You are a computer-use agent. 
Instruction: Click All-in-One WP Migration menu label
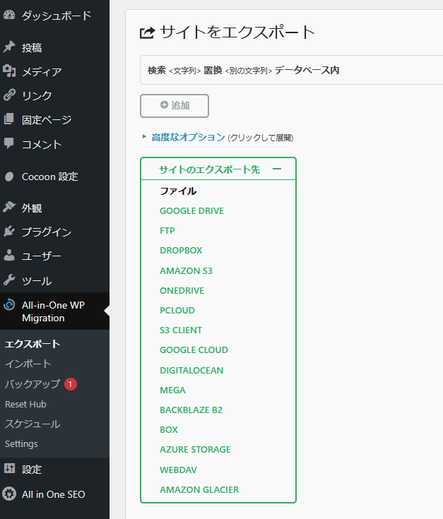tap(53, 311)
